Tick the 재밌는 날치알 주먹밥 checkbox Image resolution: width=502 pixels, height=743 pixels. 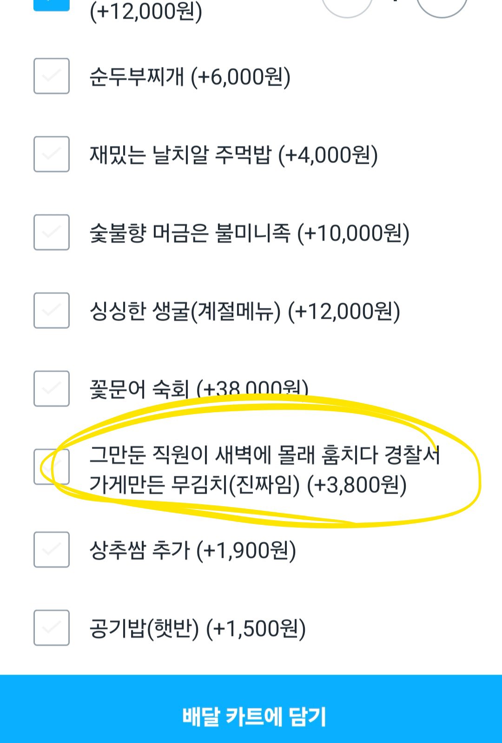click(x=52, y=154)
